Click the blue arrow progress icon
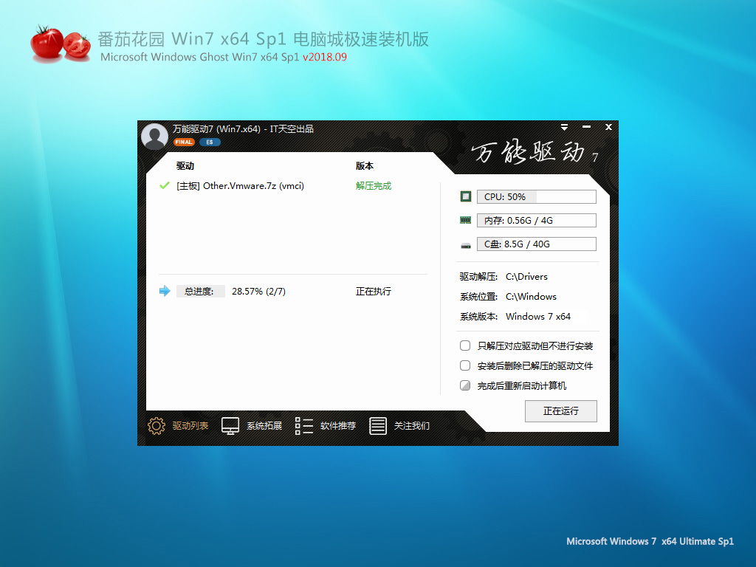The image size is (756, 567). coord(165,291)
